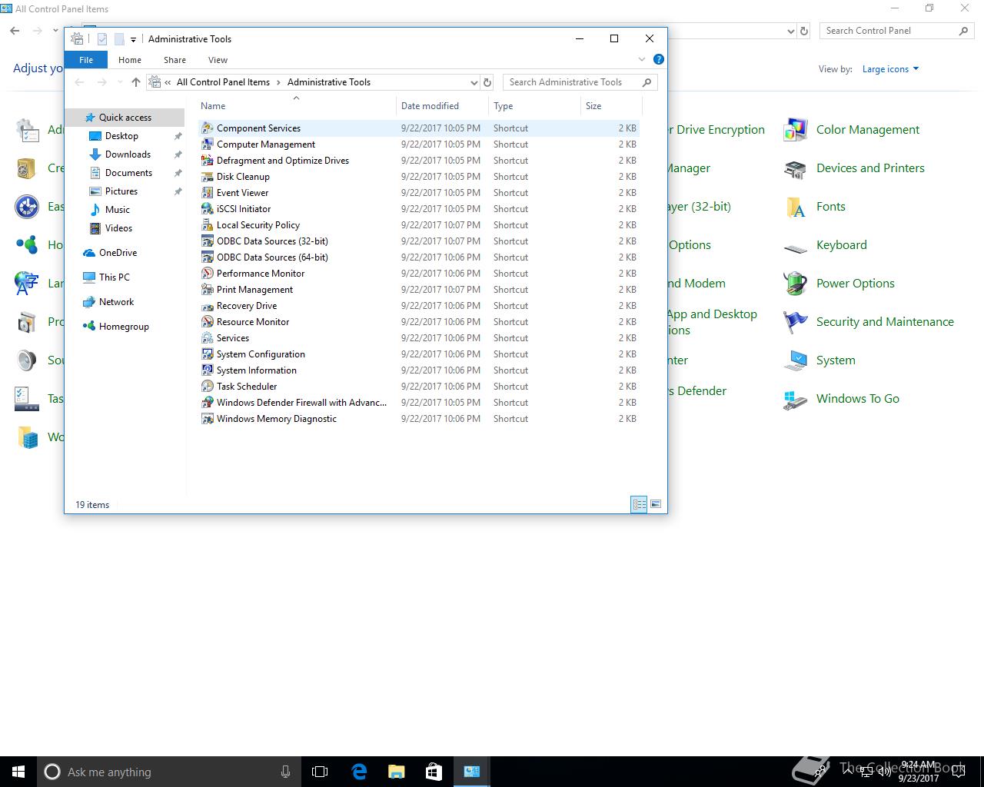Open the Store from the taskbar
This screenshot has width=984, height=787.
pos(434,772)
